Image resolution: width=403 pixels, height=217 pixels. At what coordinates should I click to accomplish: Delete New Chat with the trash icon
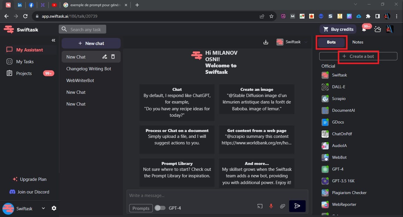coord(113,56)
